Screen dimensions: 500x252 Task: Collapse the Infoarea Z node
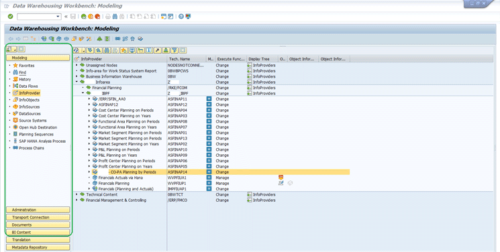point(77,82)
